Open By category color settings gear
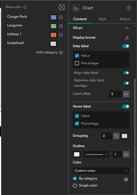This screenshot has height=195, width=137. [x=126, y=179]
